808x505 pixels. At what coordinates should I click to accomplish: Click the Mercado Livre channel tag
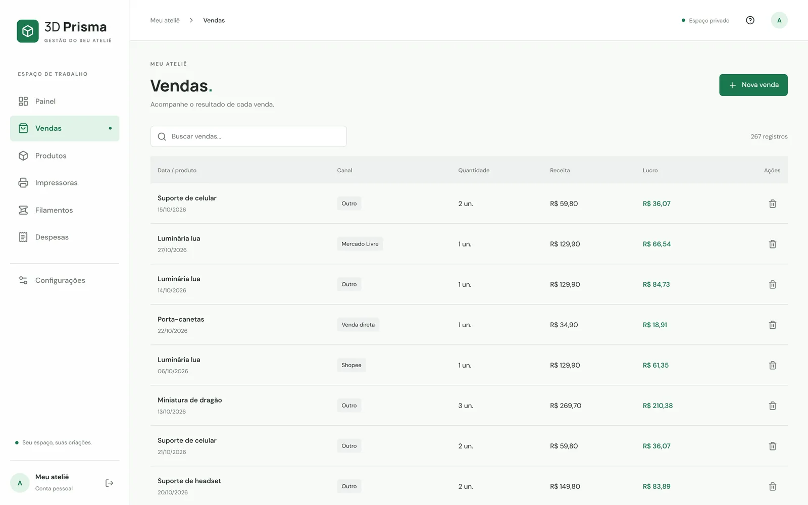point(360,244)
